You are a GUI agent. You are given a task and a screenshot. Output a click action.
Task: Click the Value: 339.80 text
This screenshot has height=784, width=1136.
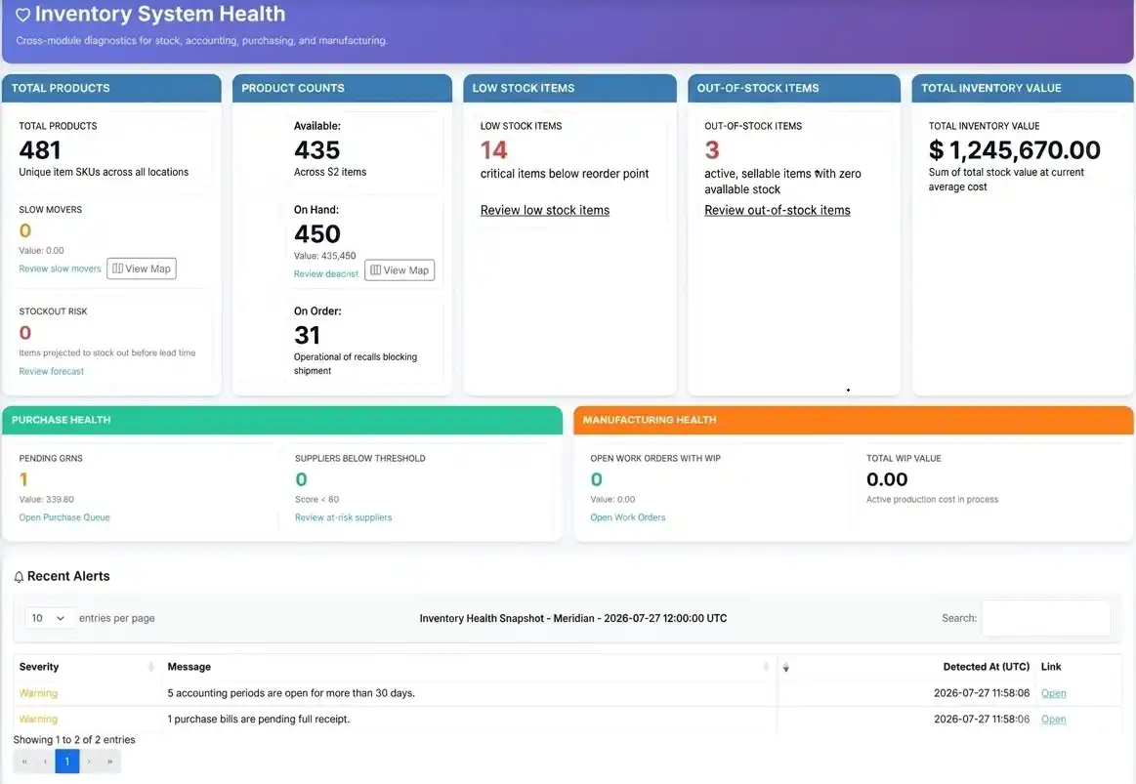pos(46,500)
